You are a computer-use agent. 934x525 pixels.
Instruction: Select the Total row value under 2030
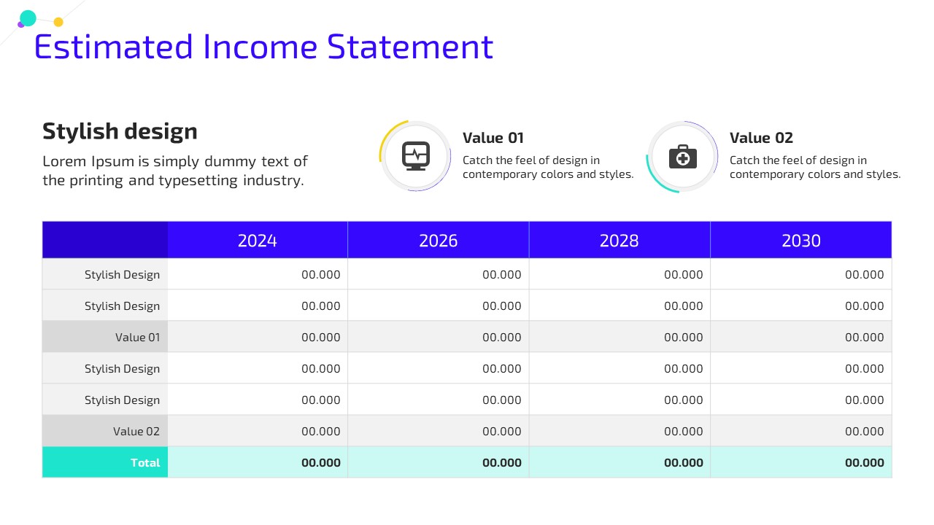[x=801, y=462]
